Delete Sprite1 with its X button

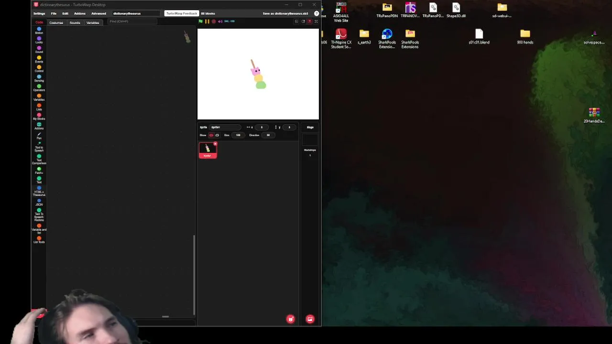[215, 144]
